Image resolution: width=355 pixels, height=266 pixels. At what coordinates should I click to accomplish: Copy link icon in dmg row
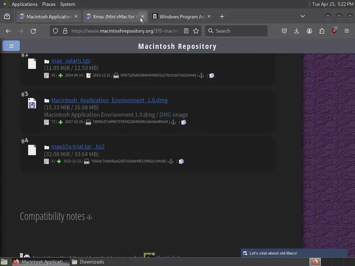pos(184,122)
